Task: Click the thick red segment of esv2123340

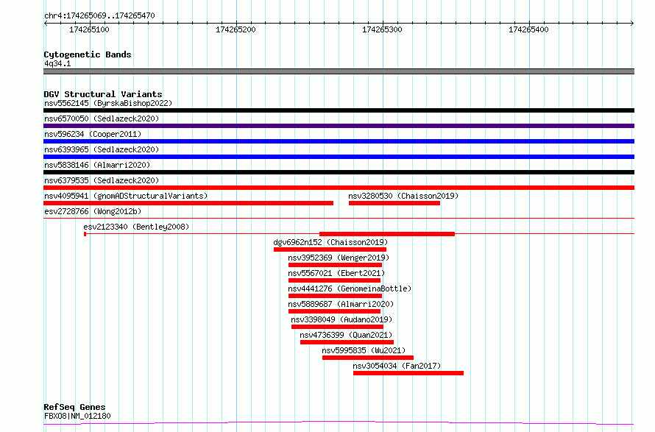Action: coord(387,234)
